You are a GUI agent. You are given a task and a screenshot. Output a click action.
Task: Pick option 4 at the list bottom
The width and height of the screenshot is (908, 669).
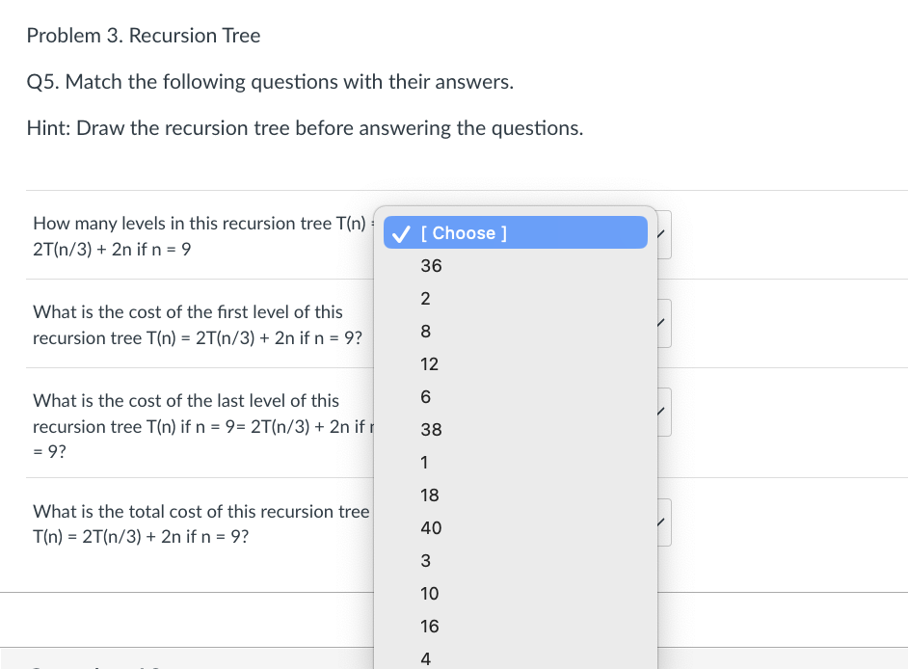(x=425, y=658)
